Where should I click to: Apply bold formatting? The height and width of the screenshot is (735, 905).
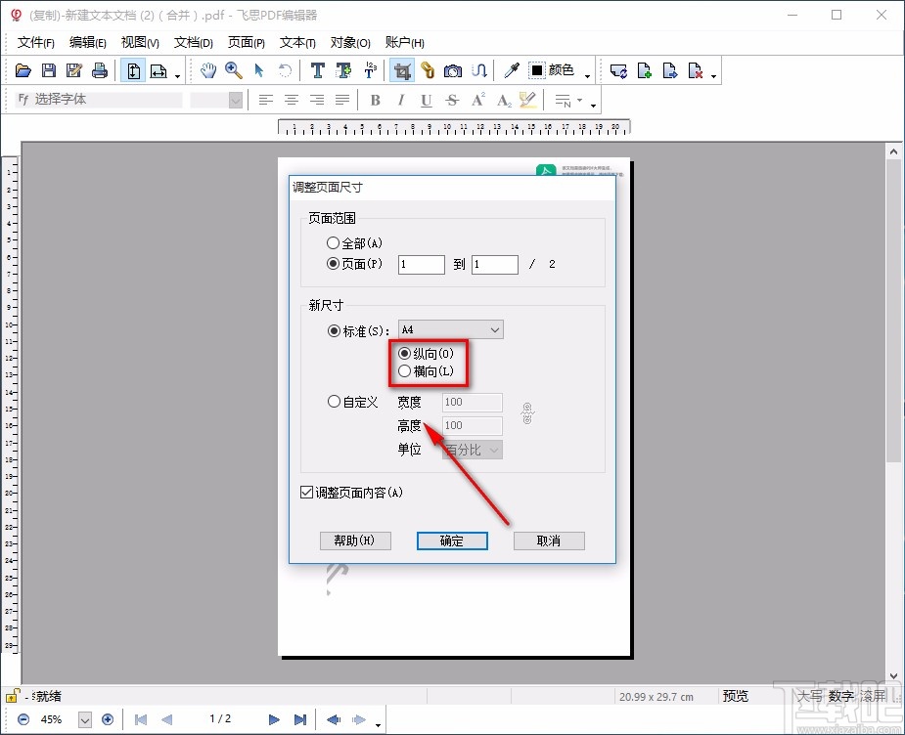pyautogui.click(x=375, y=99)
